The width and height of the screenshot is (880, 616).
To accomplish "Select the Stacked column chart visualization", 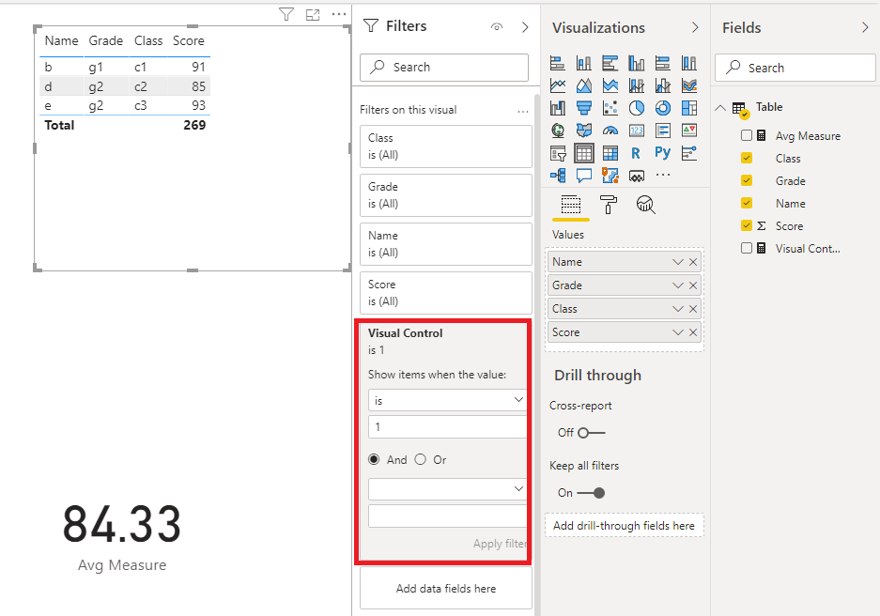I will click(583, 64).
